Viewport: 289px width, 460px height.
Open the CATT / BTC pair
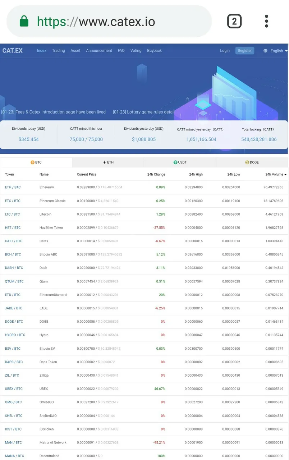(14, 241)
